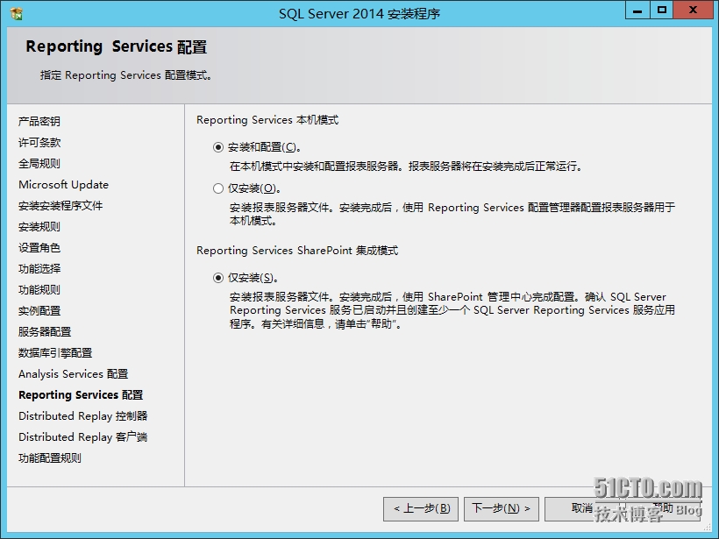The width and height of the screenshot is (719, 539).
Task: Click 服务器配置 step in sidebar
Action: (x=45, y=332)
